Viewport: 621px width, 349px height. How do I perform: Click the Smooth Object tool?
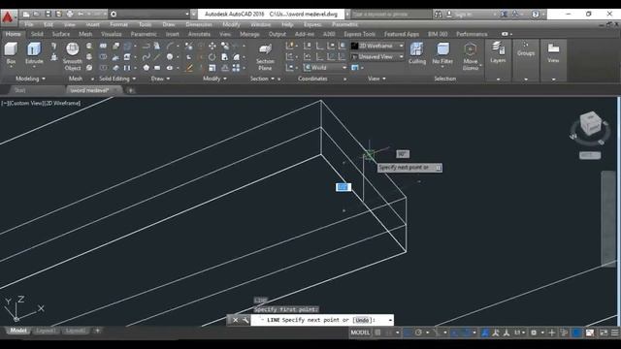point(73,56)
